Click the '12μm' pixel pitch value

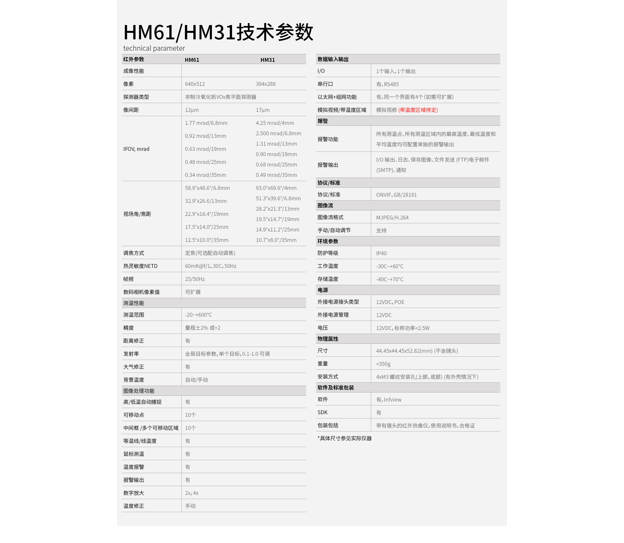192,110
